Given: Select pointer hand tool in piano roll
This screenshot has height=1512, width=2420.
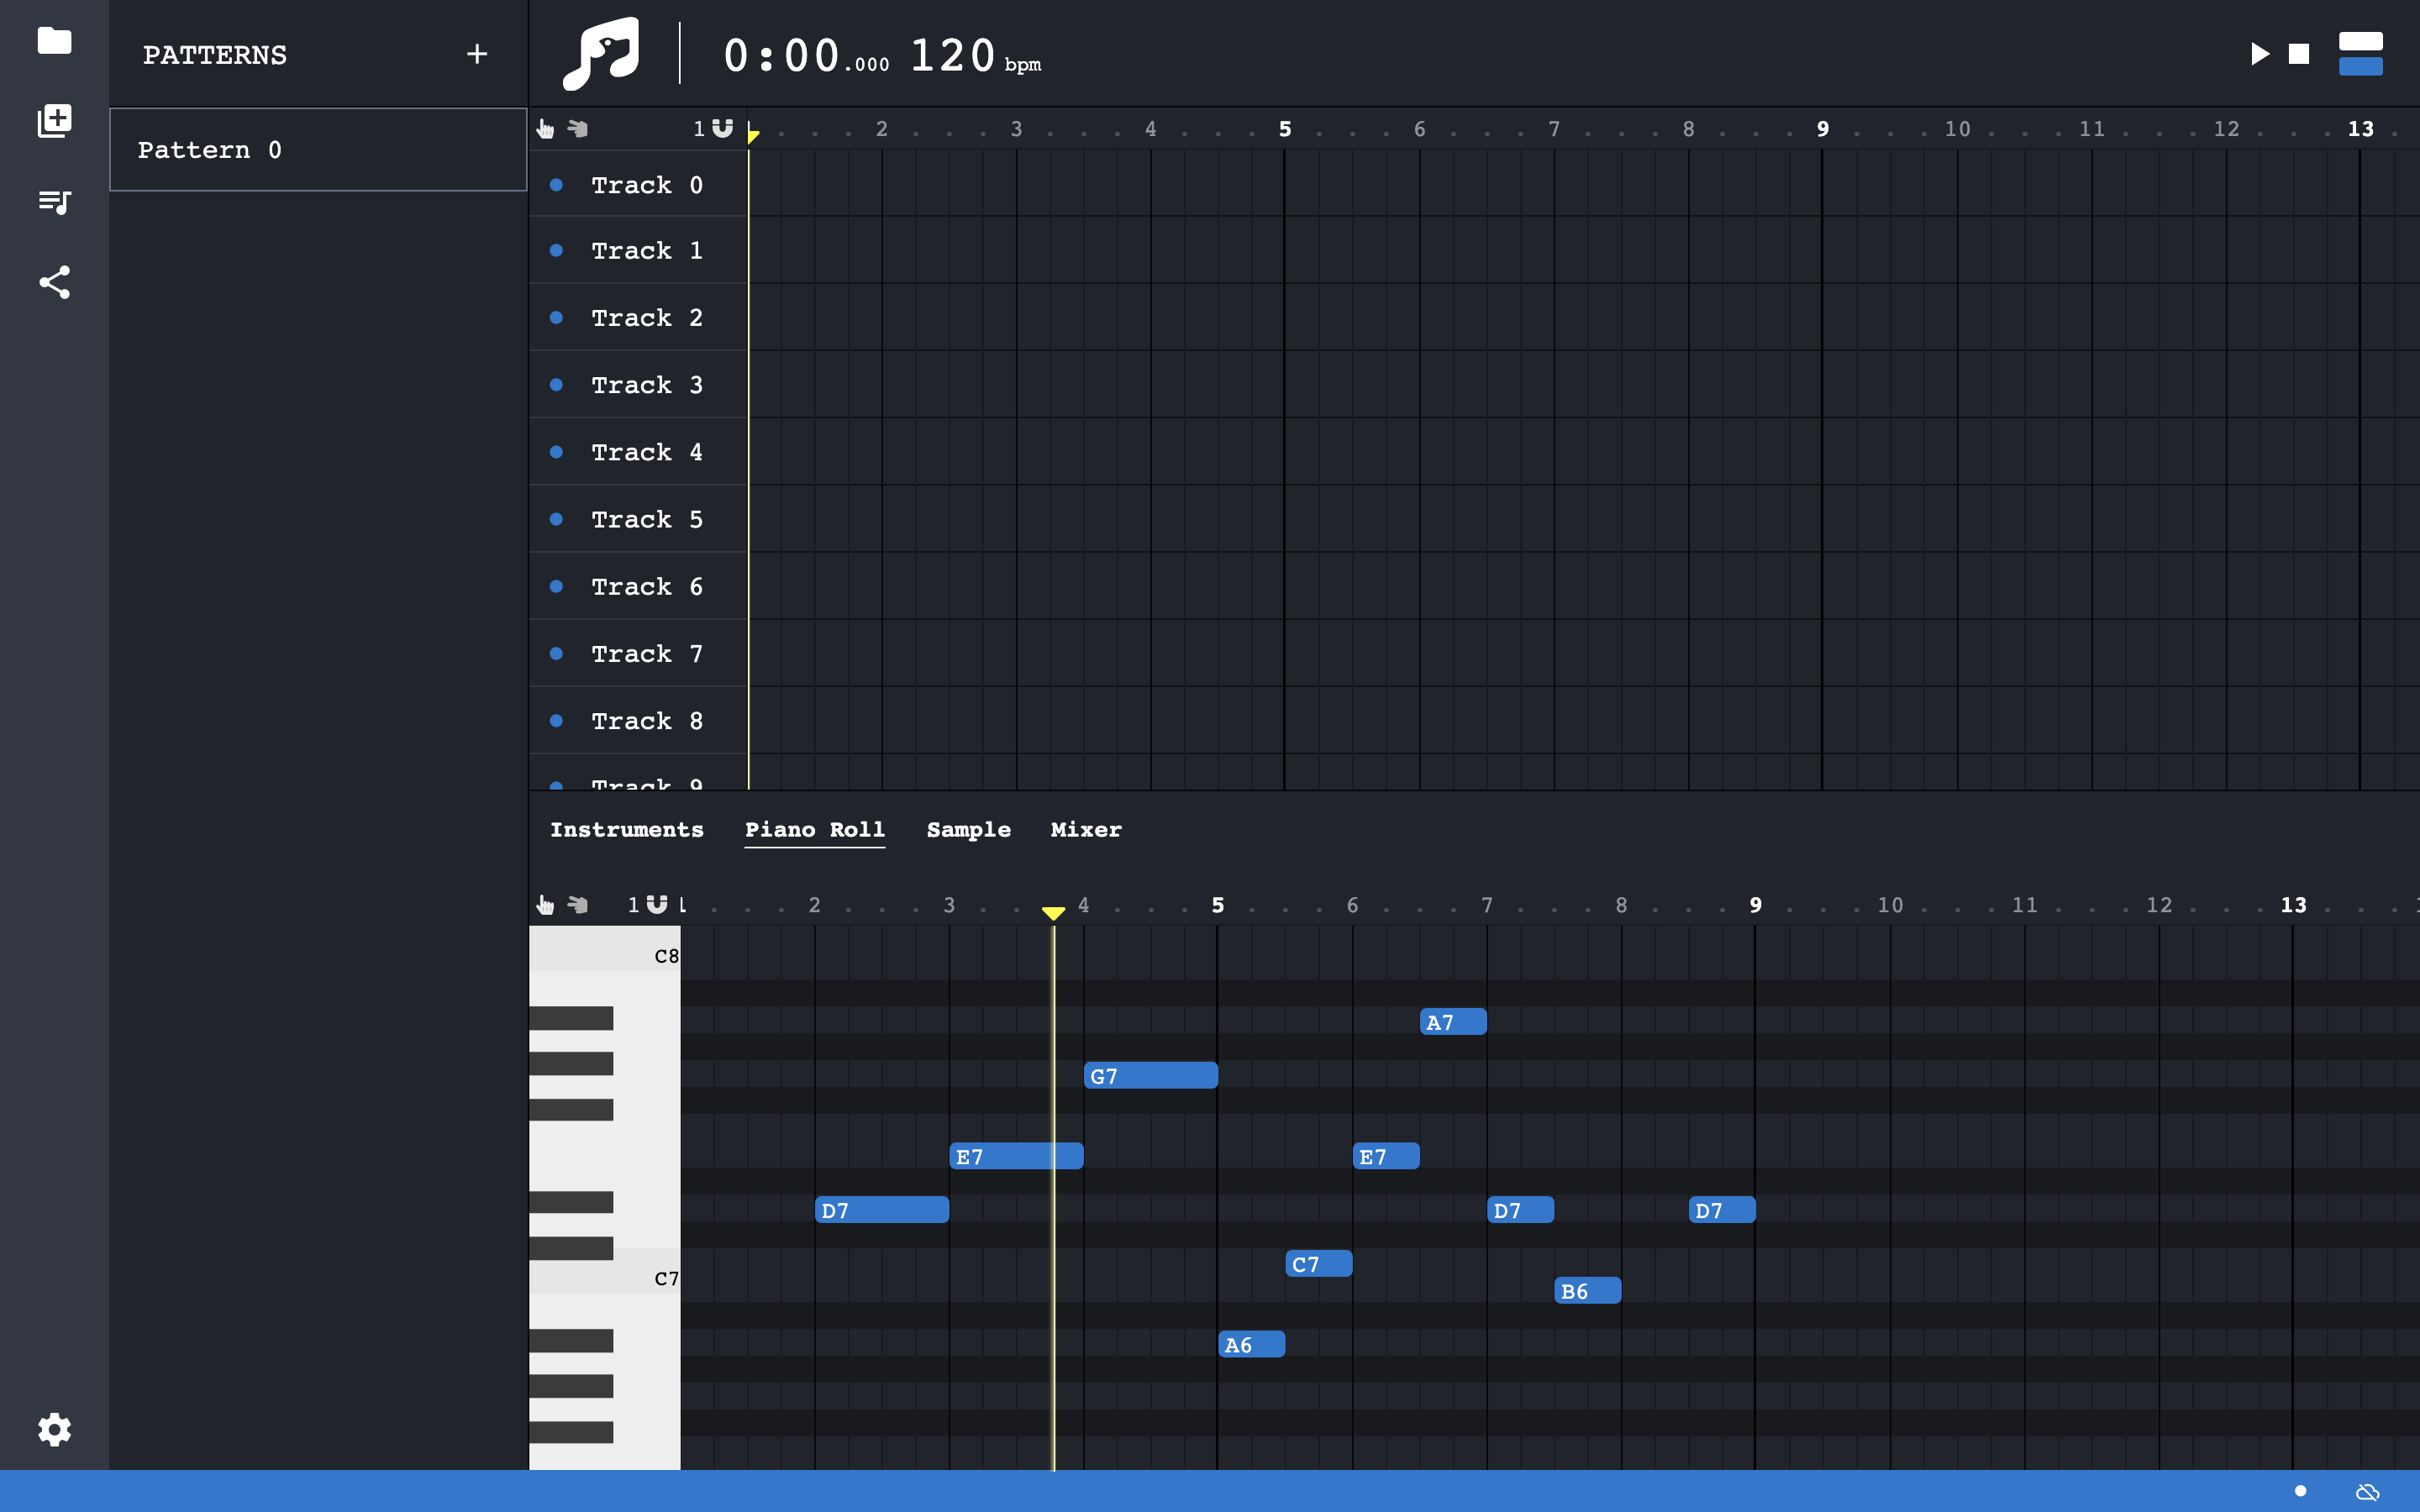Looking at the screenshot, I should (545, 905).
